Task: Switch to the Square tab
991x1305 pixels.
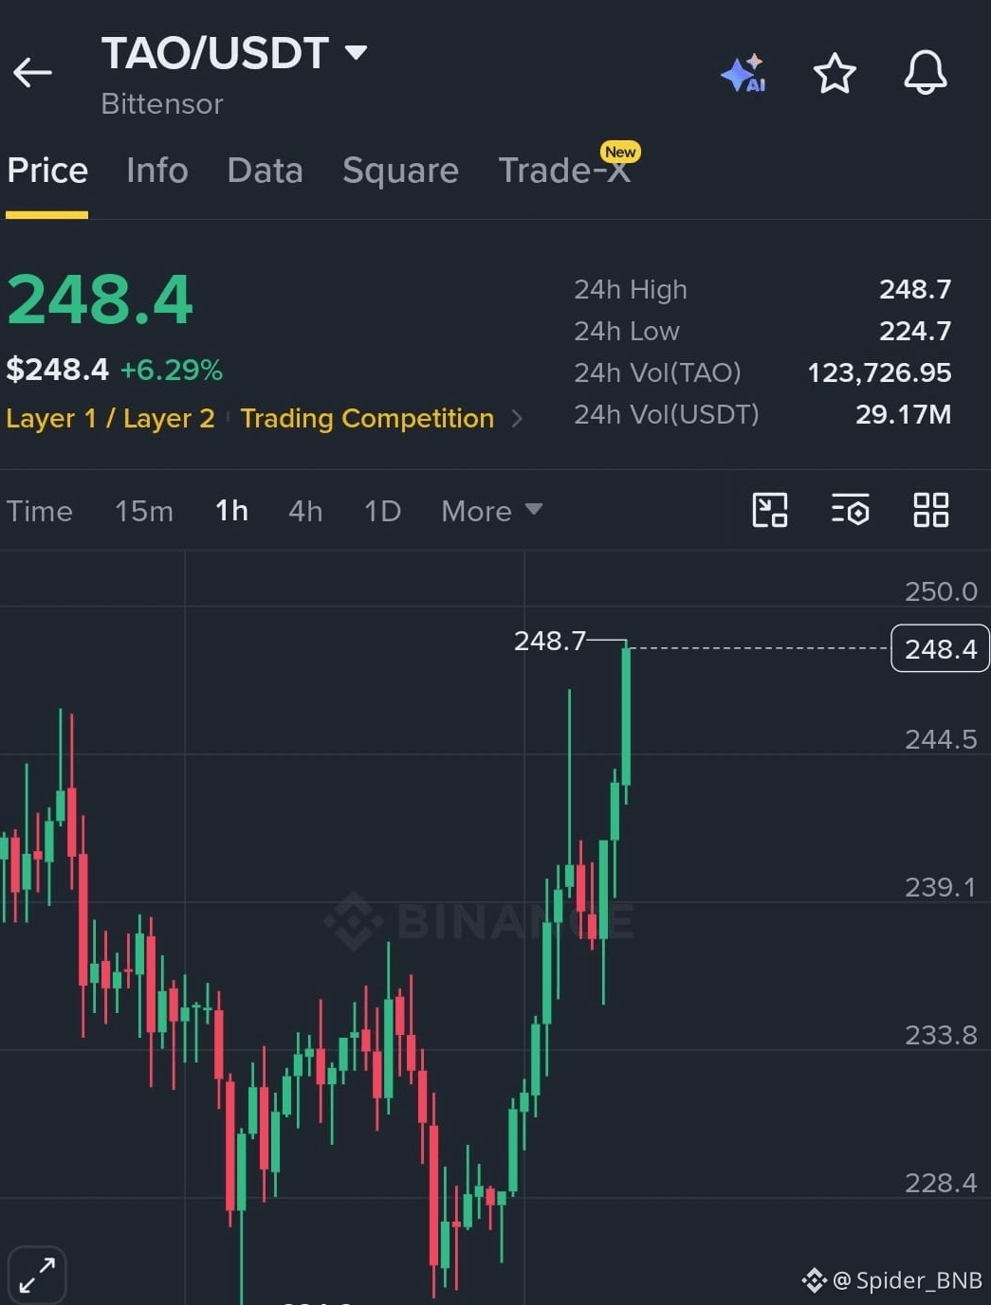Action: point(401,171)
